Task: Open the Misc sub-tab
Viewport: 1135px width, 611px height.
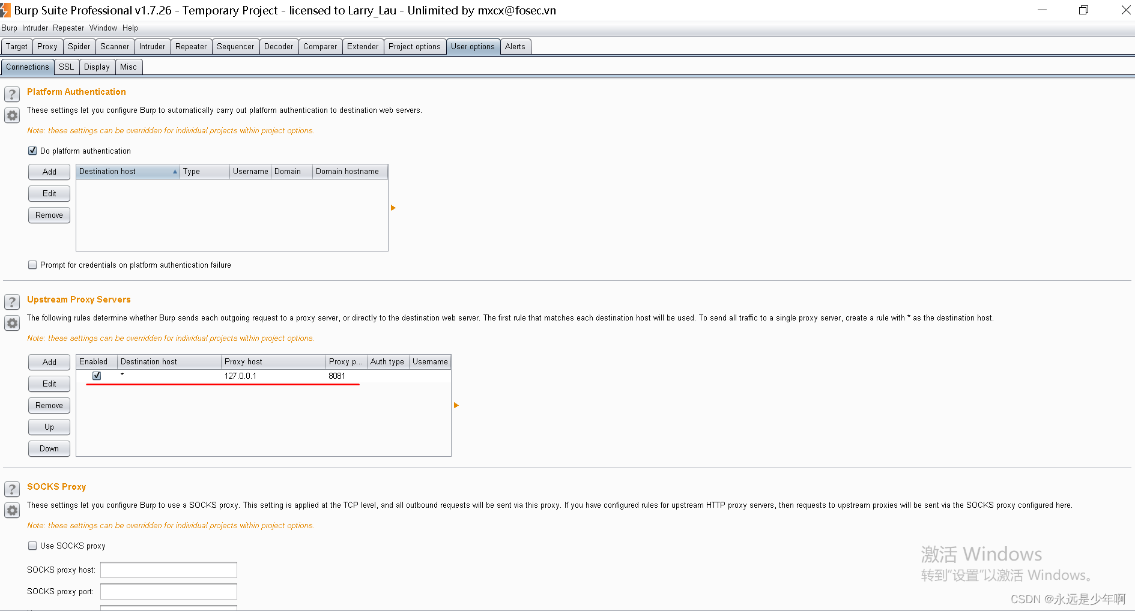Action: click(129, 67)
